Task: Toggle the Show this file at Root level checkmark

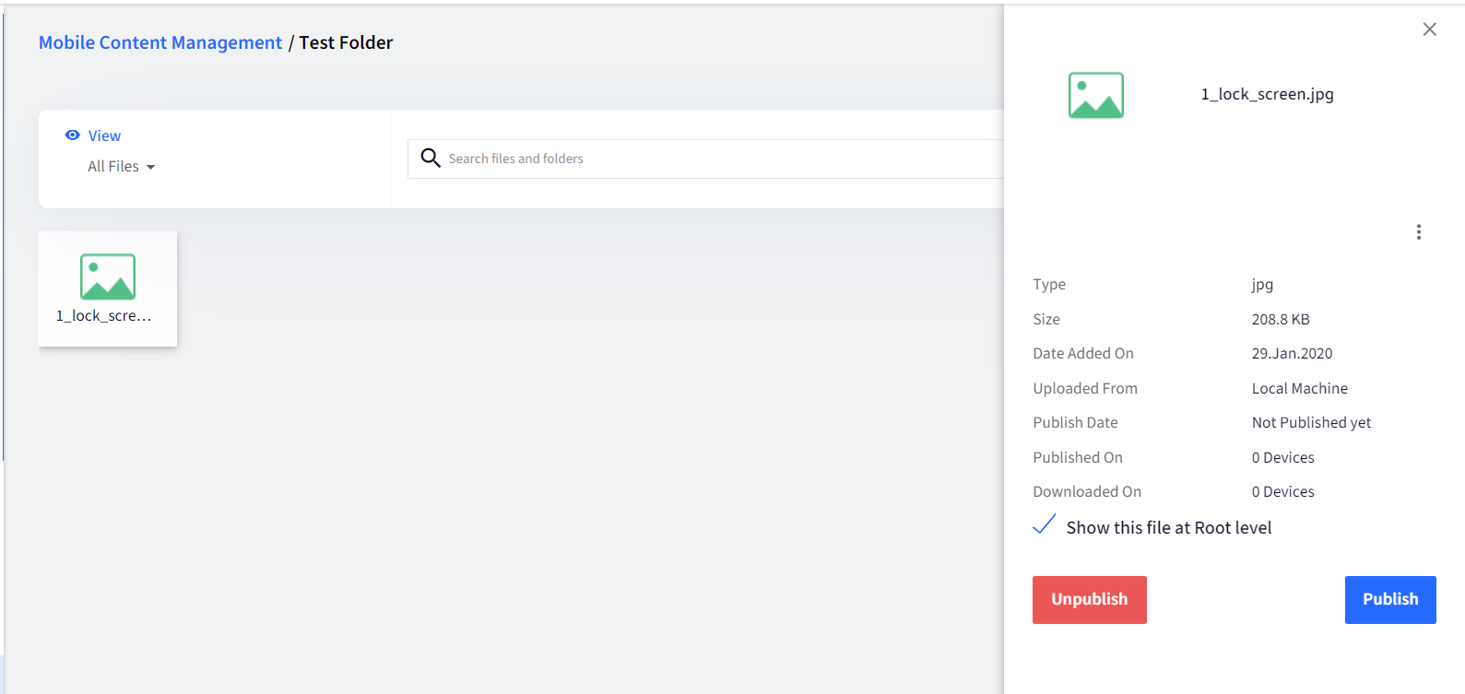Action: (x=1045, y=525)
